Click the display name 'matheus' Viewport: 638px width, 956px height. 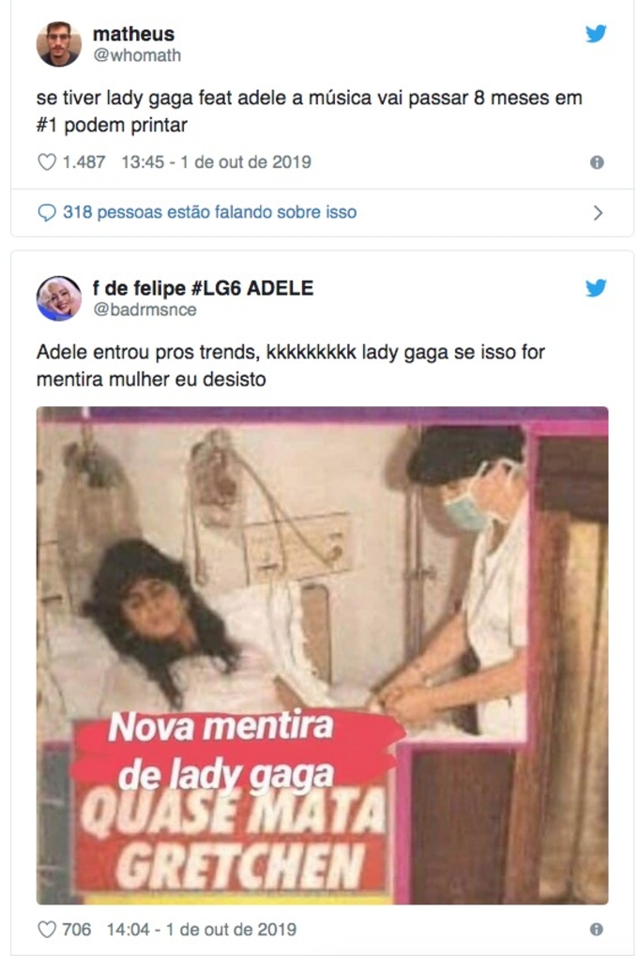pos(133,34)
